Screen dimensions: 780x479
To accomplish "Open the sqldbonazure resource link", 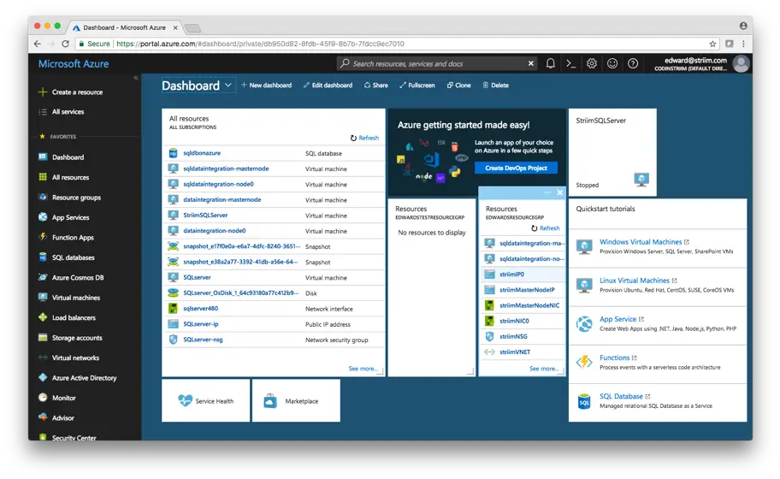I will tap(202, 153).
